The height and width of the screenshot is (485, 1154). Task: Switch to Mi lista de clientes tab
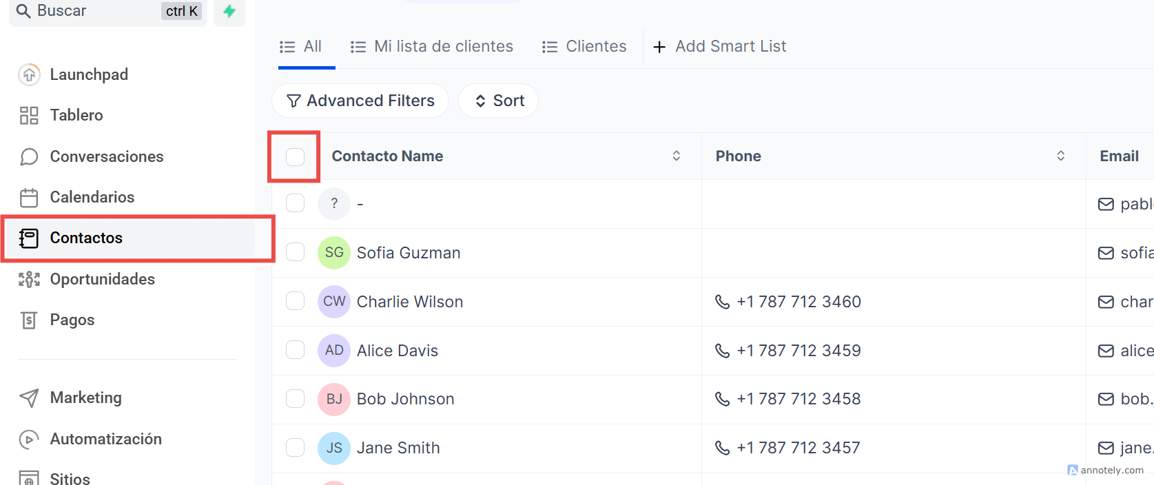coord(432,46)
